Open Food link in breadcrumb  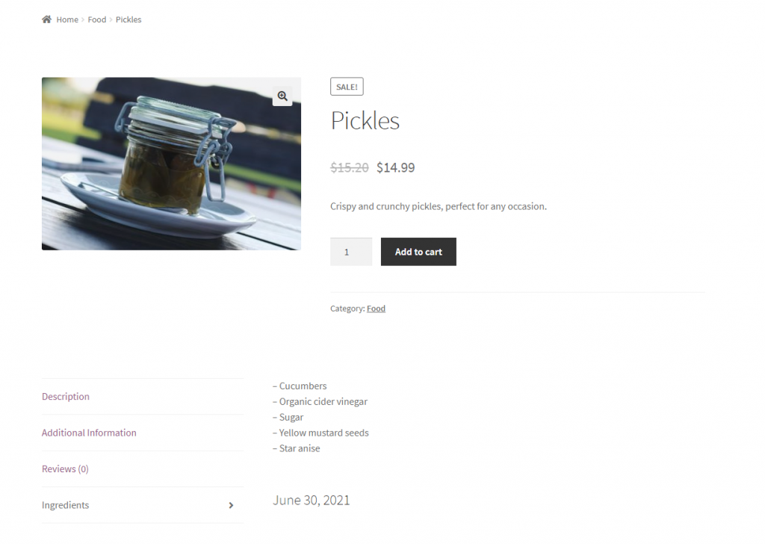tap(97, 19)
